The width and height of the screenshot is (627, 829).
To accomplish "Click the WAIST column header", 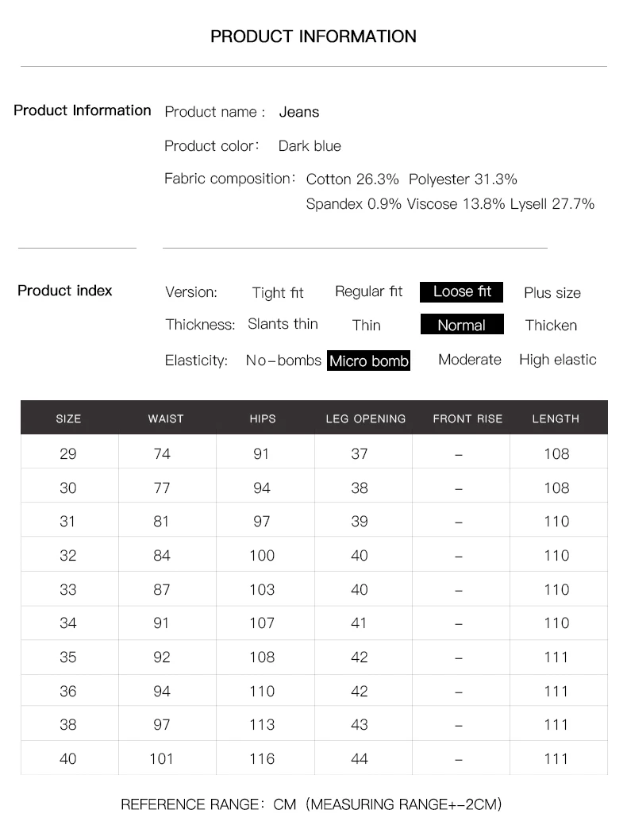I will coord(166,418).
